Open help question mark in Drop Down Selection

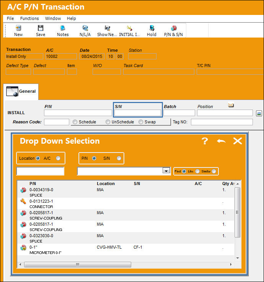pos(205,141)
